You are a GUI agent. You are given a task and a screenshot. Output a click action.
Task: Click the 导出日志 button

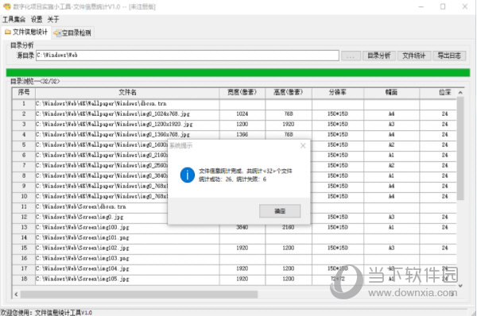(449, 56)
